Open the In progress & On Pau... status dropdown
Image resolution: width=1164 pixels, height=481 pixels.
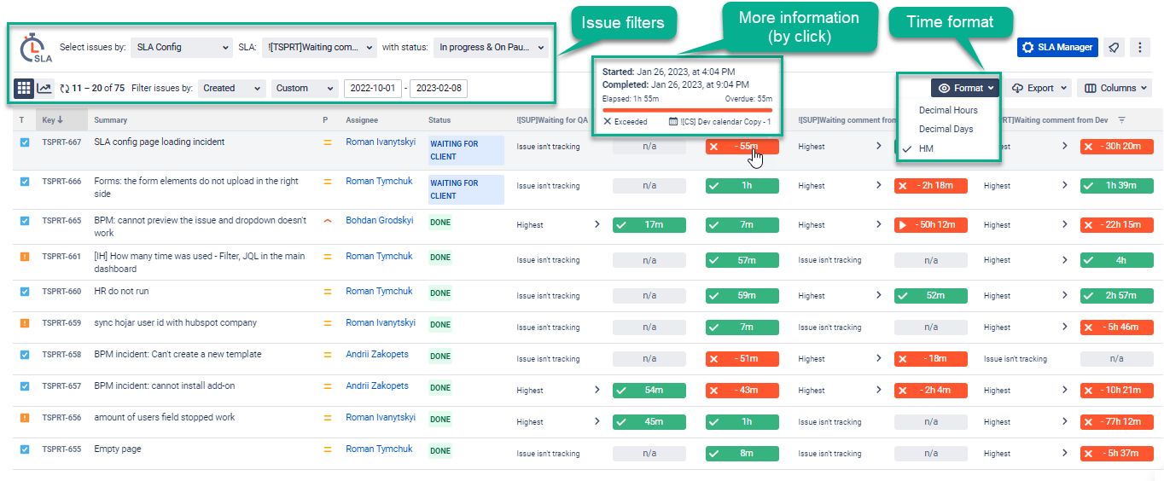(x=491, y=48)
